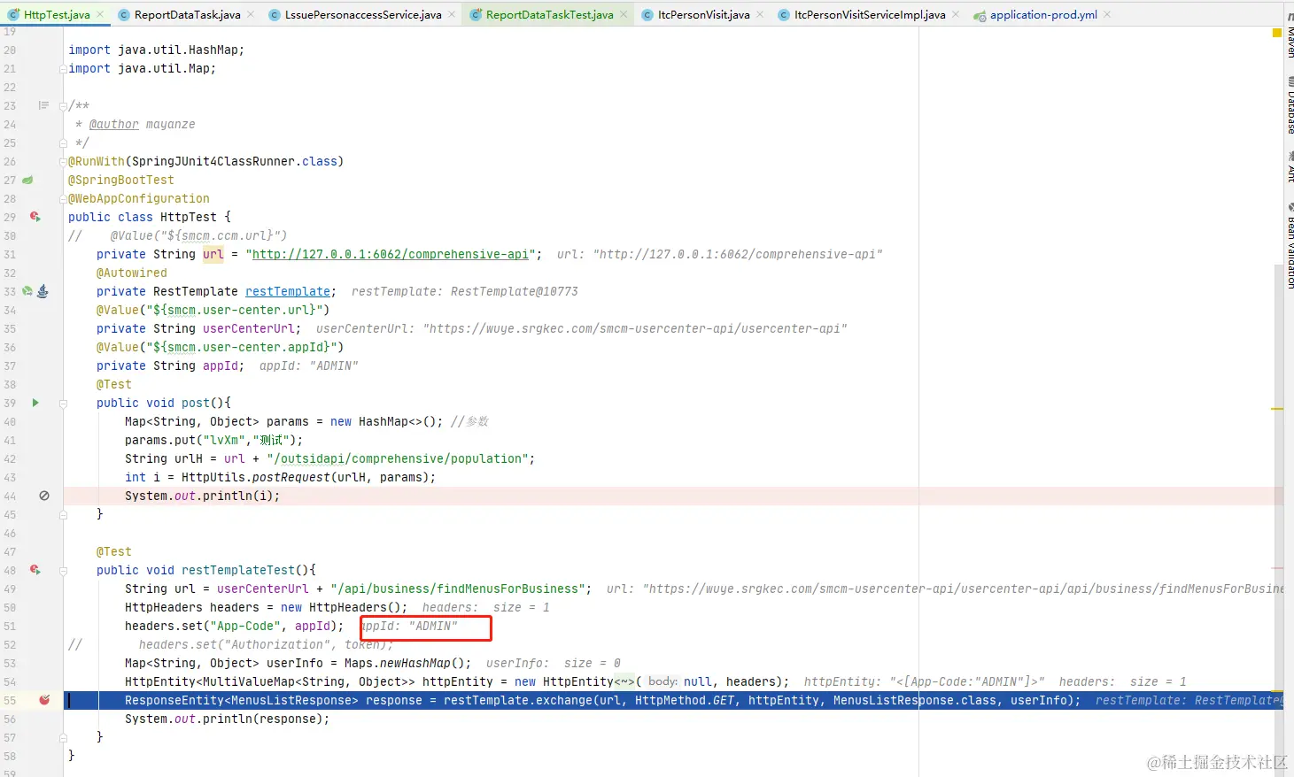The image size is (1294, 777).
Task: Open the application-prod.yml tab
Action: (x=1043, y=14)
